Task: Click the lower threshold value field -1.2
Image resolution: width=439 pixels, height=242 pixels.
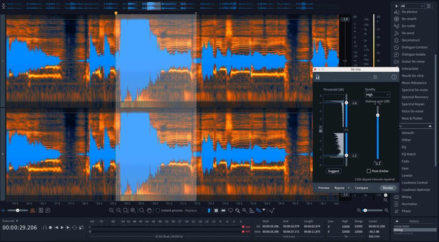Action: [x=354, y=155]
